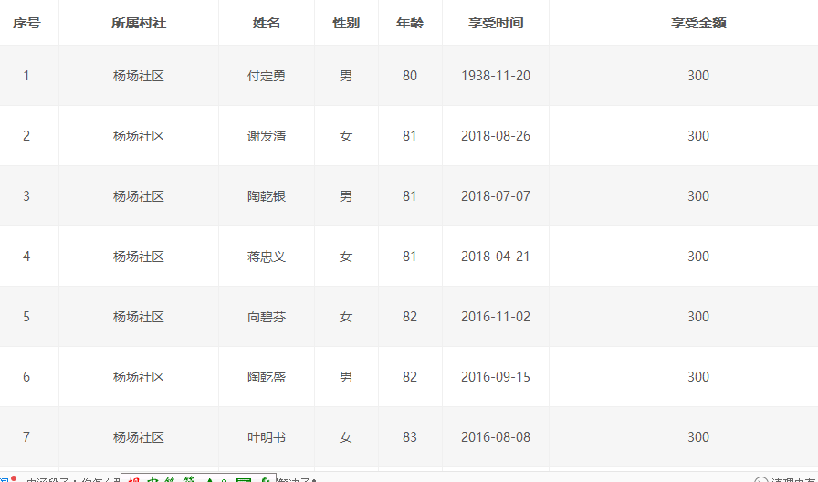
Task: Select the 年龄 column header
Action: pyautogui.click(x=410, y=23)
